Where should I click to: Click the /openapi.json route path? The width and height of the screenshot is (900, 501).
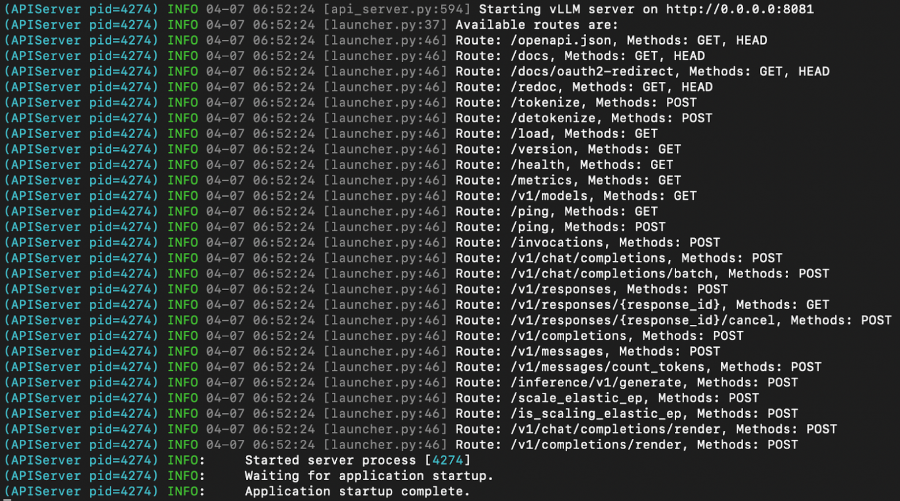coord(561,40)
